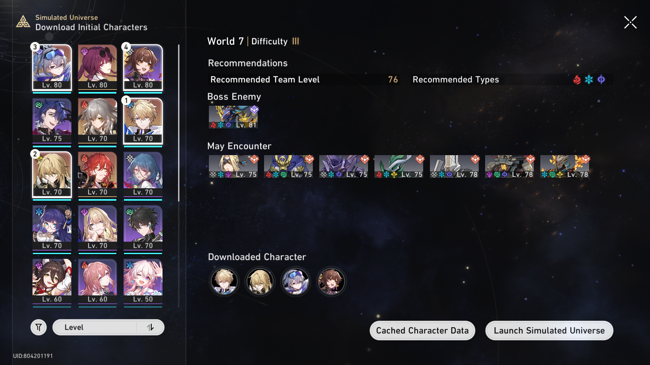Launch Simulated Universe
The height and width of the screenshot is (365, 650).
(x=549, y=331)
